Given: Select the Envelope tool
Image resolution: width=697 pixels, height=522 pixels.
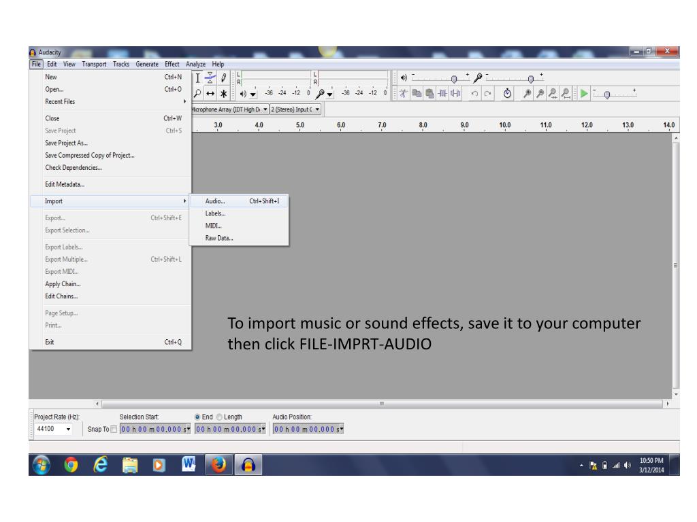Looking at the screenshot, I should pos(210,78).
